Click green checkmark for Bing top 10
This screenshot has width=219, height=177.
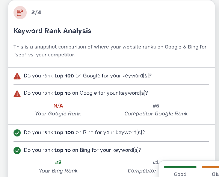point(17,150)
